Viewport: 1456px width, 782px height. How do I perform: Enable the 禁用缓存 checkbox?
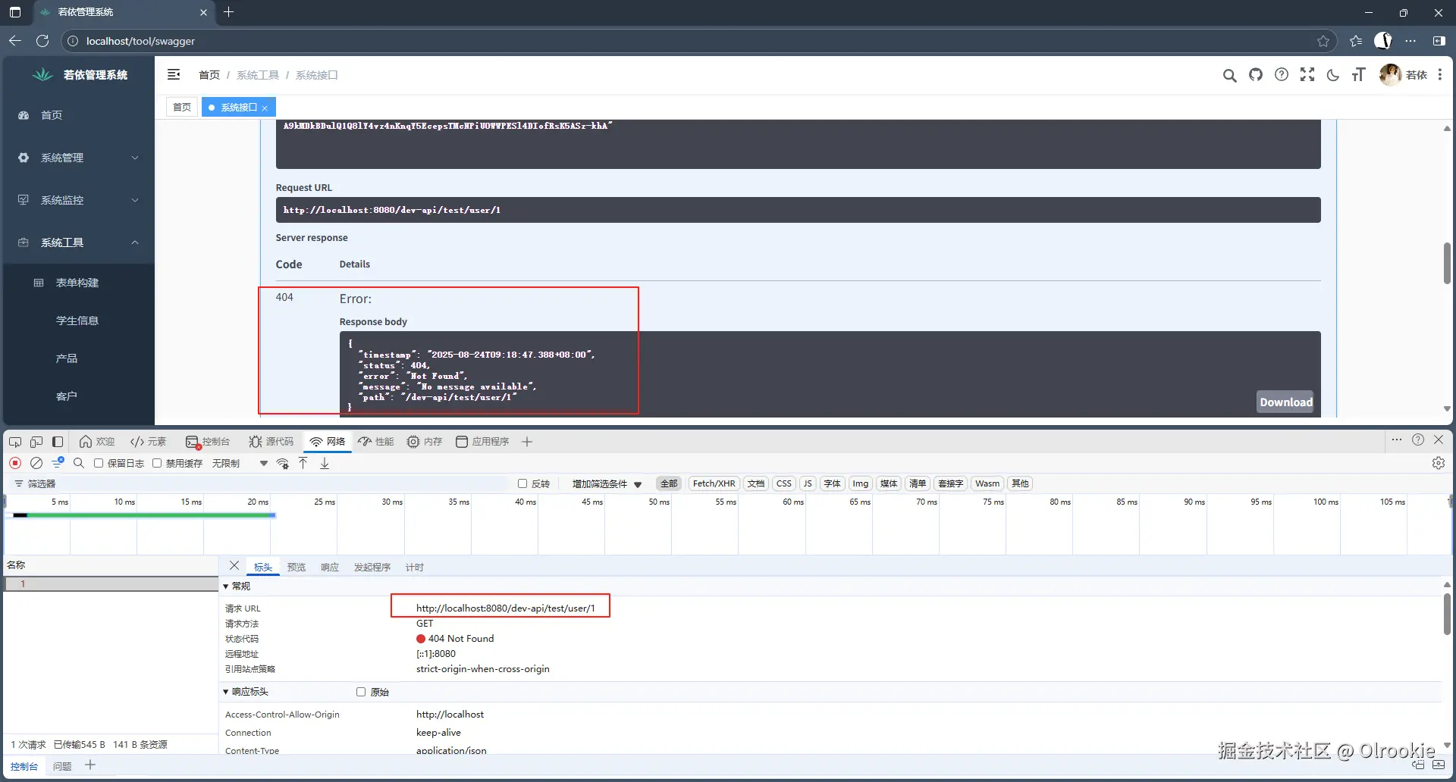pyautogui.click(x=157, y=463)
